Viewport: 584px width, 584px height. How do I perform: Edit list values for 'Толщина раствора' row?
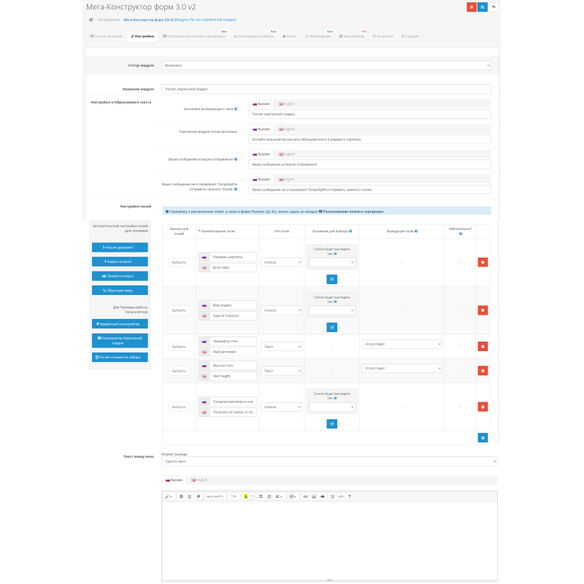(331, 424)
